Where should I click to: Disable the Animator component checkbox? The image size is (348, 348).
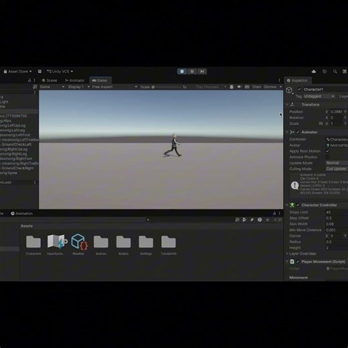click(x=298, y=132)
